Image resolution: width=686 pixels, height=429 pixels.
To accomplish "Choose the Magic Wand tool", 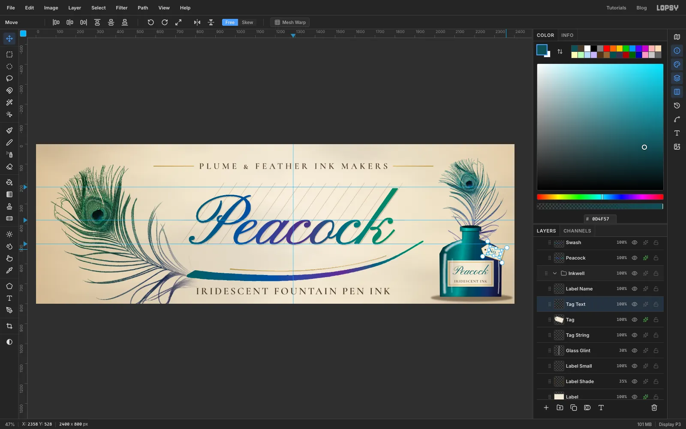I will pyautogui.click(x=9, y=103).
